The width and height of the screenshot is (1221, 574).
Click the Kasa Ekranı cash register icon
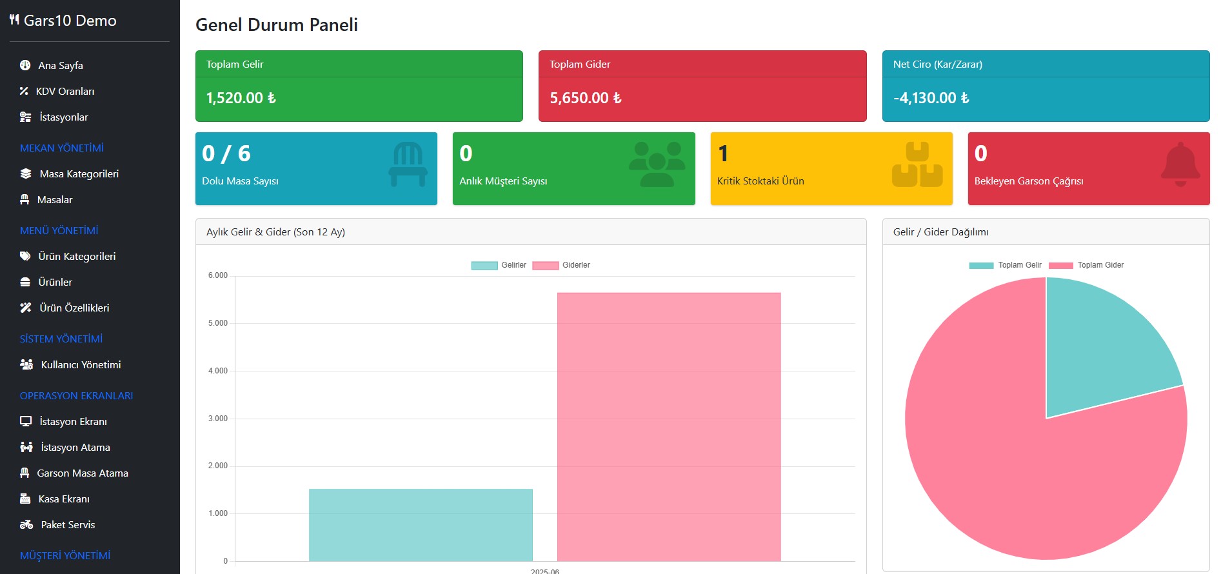25,499
